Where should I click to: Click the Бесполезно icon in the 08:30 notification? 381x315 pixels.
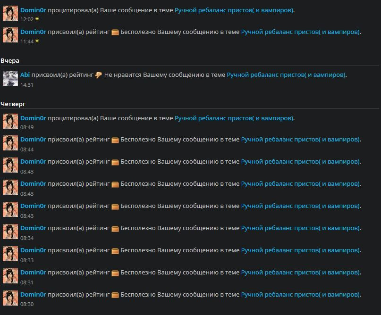point(115,295)
